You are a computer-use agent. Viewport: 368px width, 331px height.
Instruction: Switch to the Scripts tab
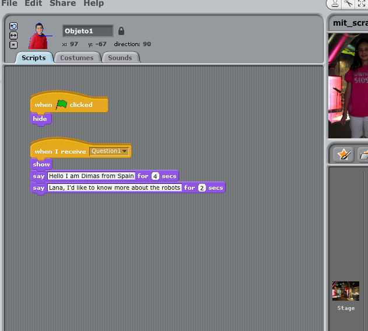click(x=34, y=58)
